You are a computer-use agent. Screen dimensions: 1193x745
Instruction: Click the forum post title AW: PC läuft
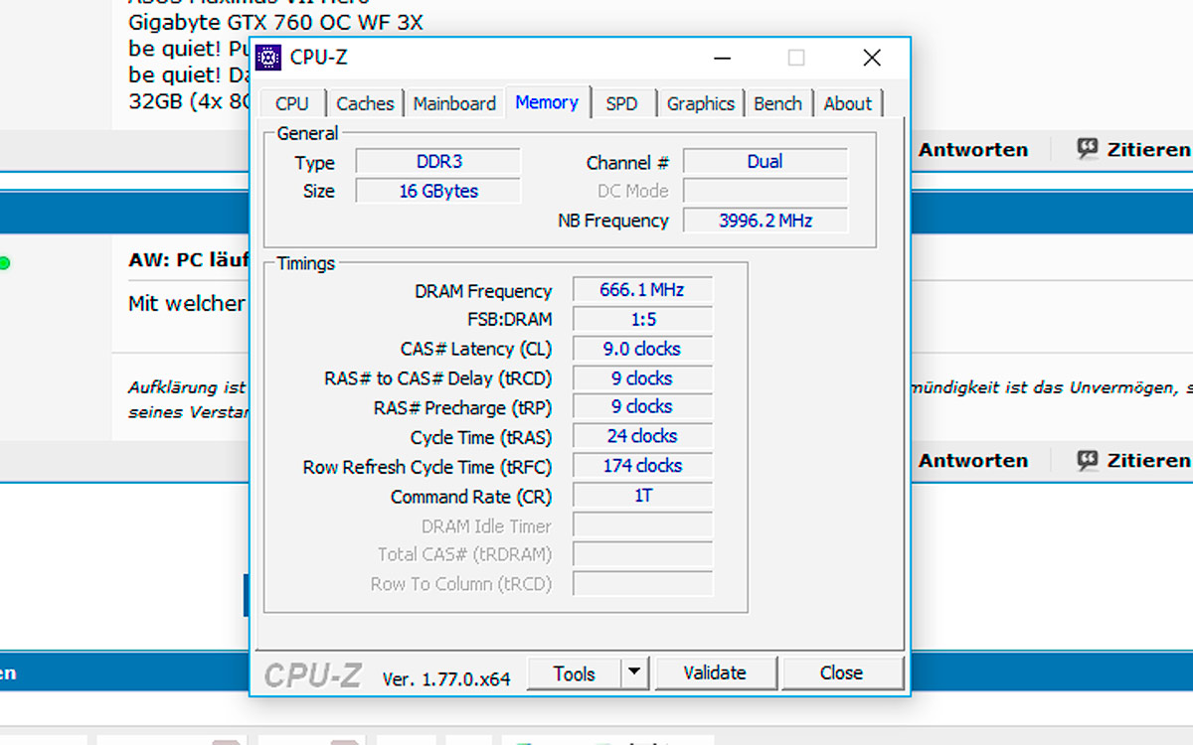click(x=188, y=260)
